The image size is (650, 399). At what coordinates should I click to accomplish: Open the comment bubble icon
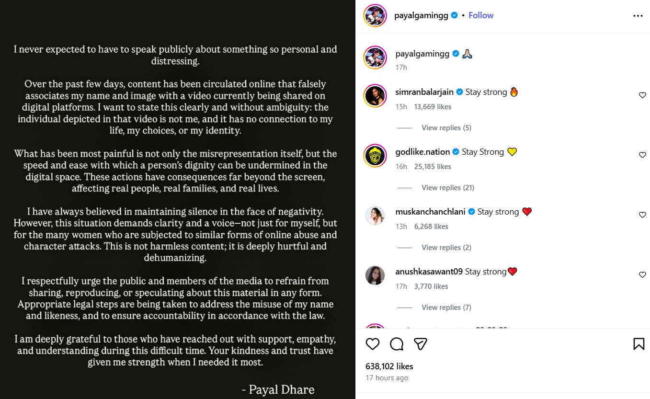[x=397, y=344]
